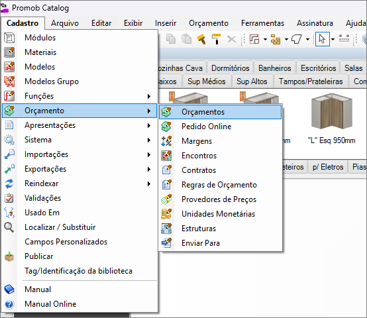Click the Margens percent icon
The height and width of the screenshot is (318, 367).
pos(166,141)
